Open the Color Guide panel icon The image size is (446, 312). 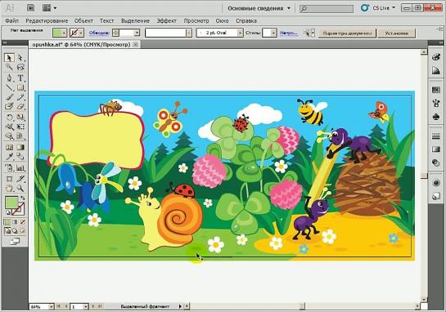click(436, 70)
